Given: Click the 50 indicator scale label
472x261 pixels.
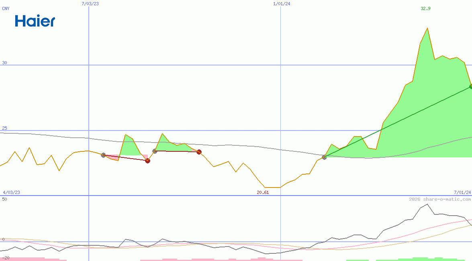Looking at the screenshot, I should click(x=4, y=199).
